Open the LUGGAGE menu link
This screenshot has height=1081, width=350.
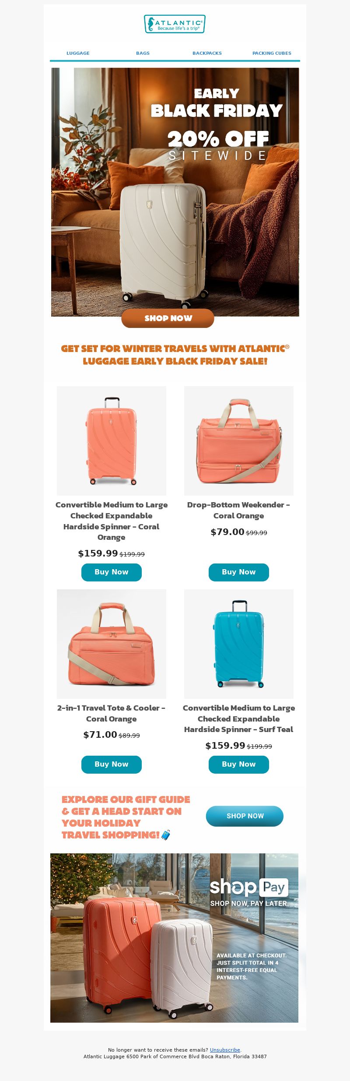pos(78,53)
